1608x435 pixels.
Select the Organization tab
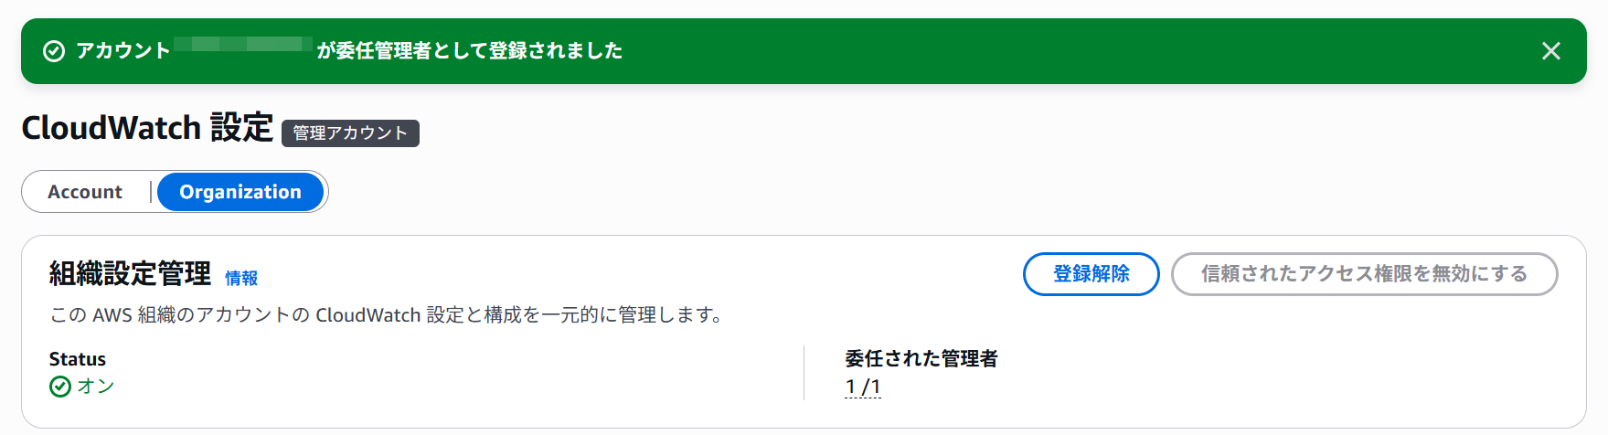(240, 192)
